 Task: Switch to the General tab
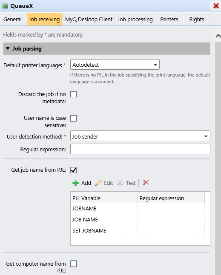tap(13, 19)
